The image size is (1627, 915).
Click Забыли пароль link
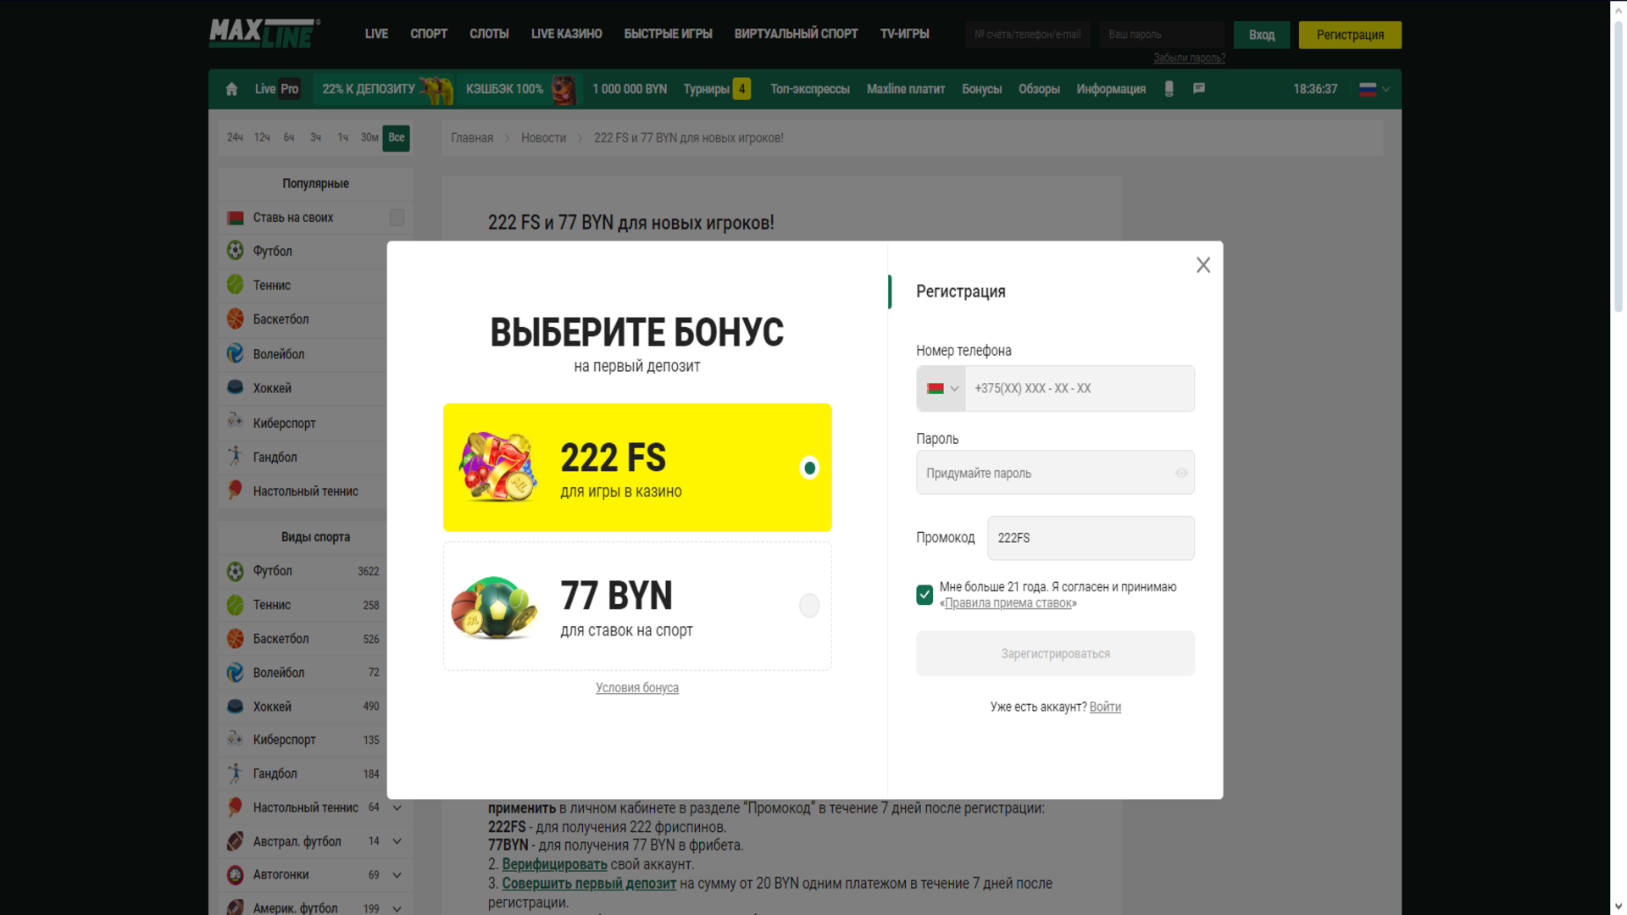1189,58
